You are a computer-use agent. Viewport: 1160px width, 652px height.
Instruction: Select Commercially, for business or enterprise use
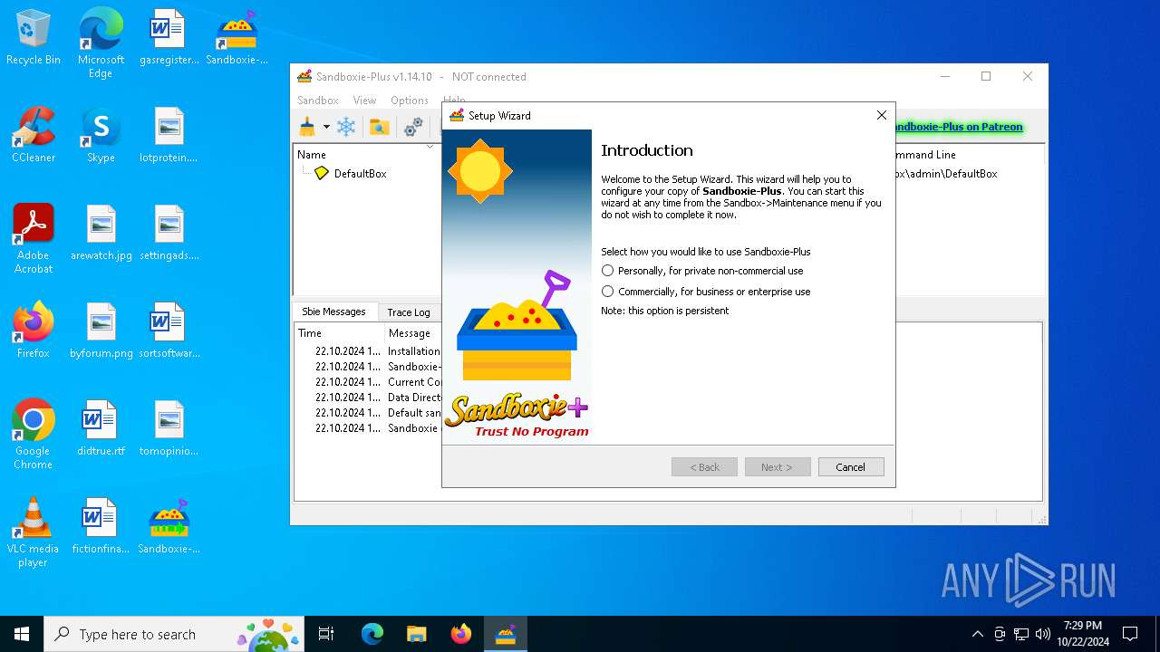(x=706, y=292)
